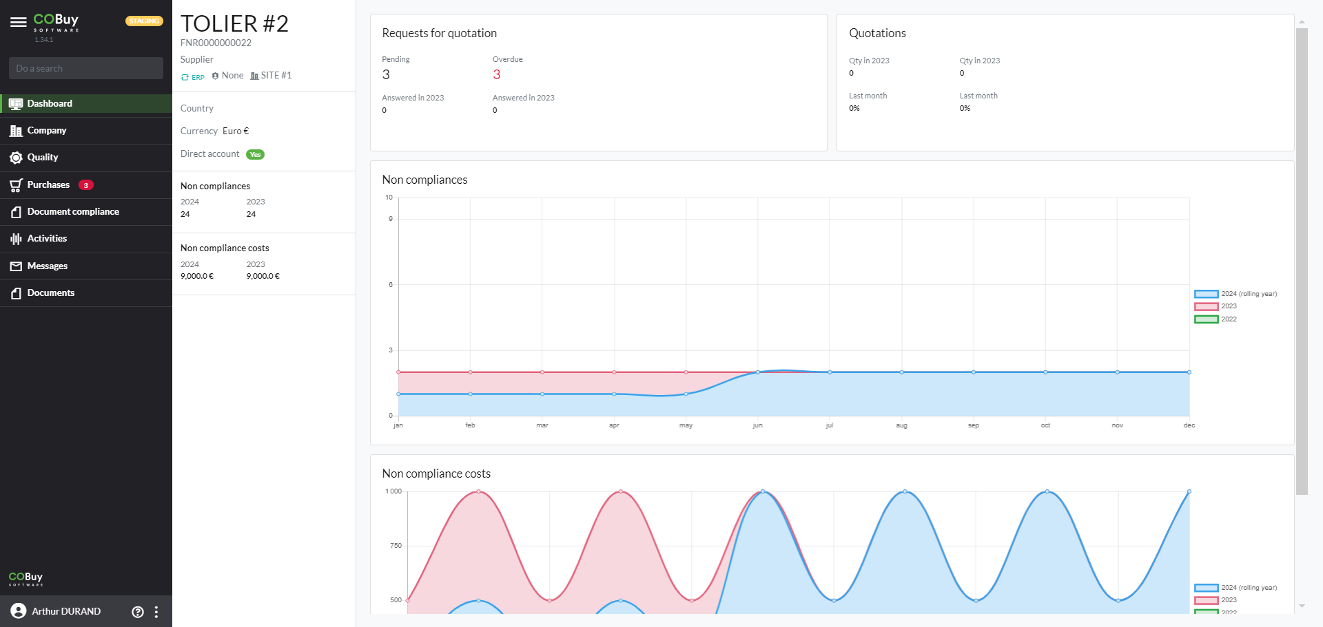Open the help question mark icon
This screenshot has width=1323, height=627.
138,612
